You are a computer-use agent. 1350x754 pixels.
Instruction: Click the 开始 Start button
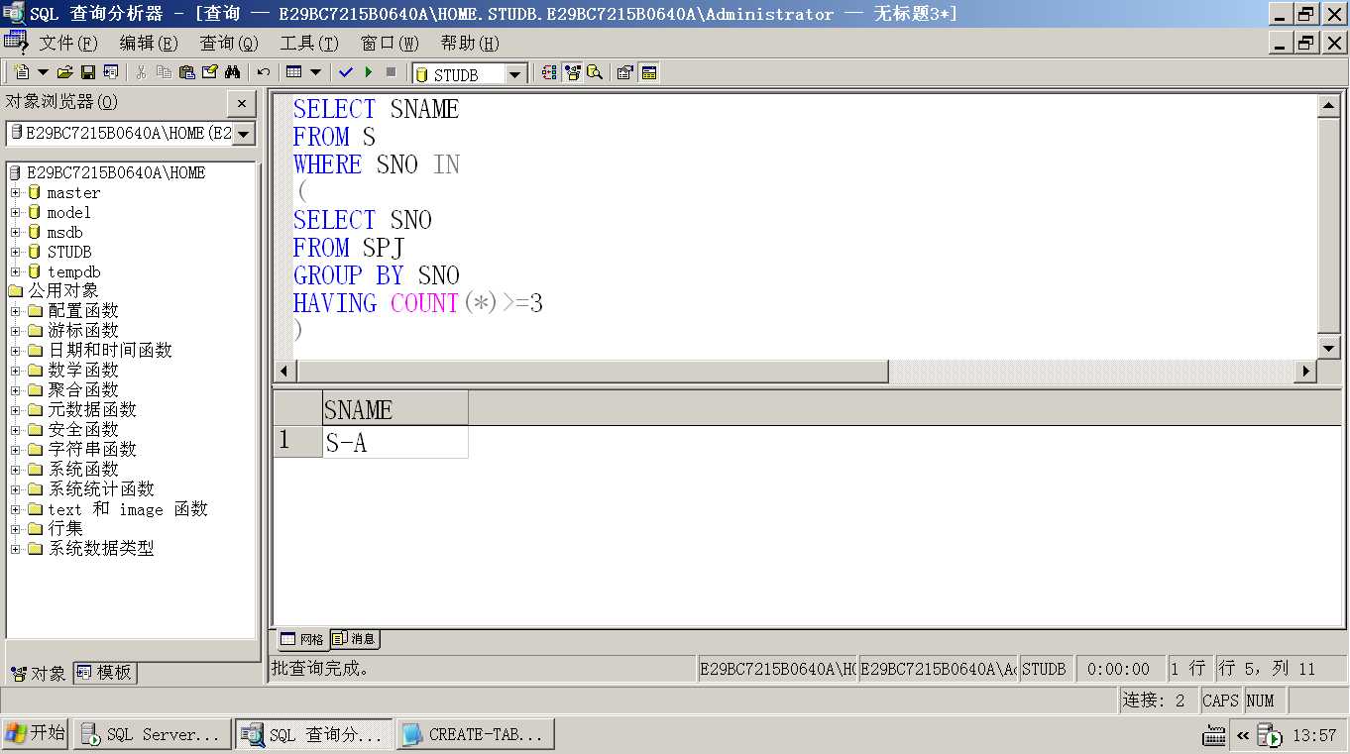click(35, 734)
